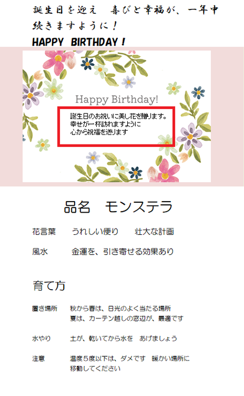Click the 育て方 section heading
This screenshot has width=244, height=396.
[49, 286]
